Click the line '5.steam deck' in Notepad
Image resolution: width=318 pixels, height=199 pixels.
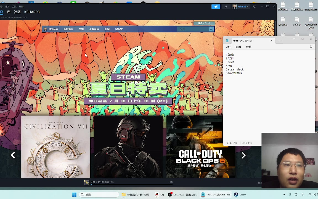coord(235,69)
